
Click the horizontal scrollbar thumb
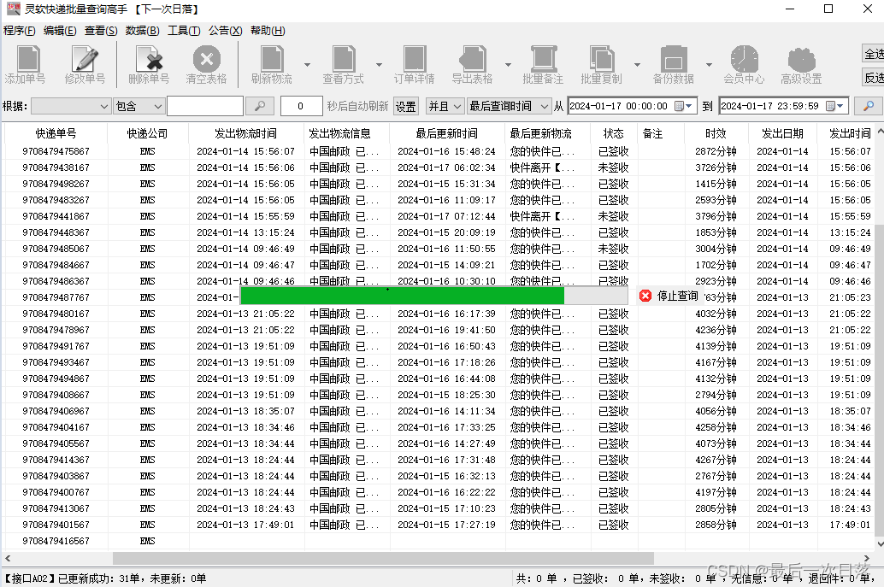click(x=383, y=558)
